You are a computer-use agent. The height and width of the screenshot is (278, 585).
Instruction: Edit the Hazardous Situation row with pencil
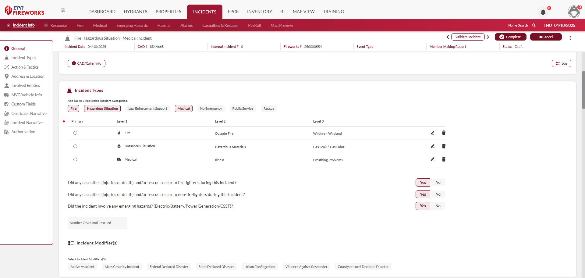pos(432,146)
